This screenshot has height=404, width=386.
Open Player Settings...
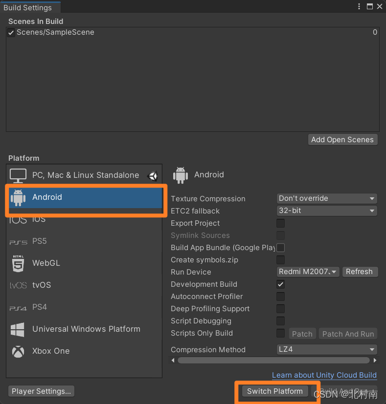click(x=41, y=391)
